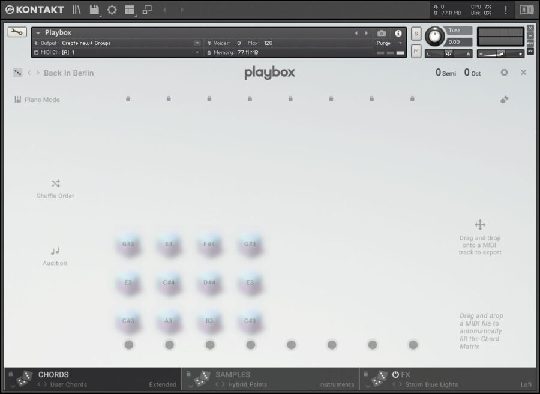The width and height of the screenshot is (540, 394).
Task: Click the camera snapshot icon in the header
Action: tap(382, 34)
